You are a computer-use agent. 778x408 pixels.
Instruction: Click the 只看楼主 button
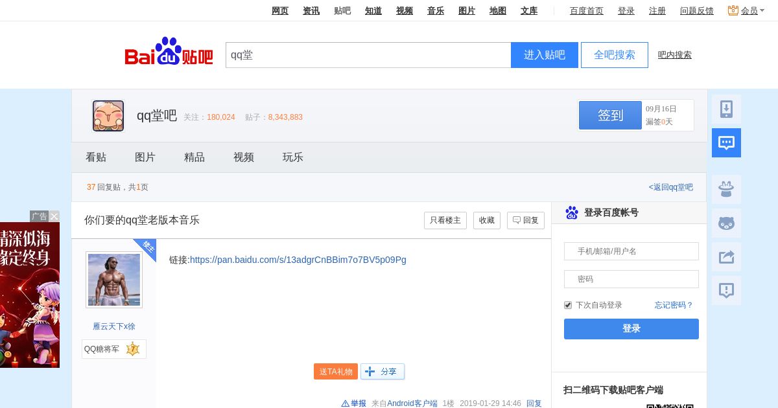(445, 220)
